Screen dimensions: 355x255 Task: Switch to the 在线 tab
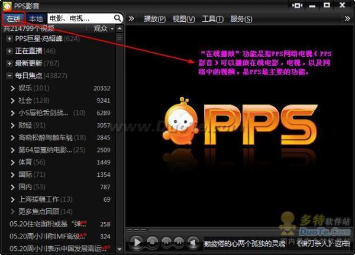13,19
